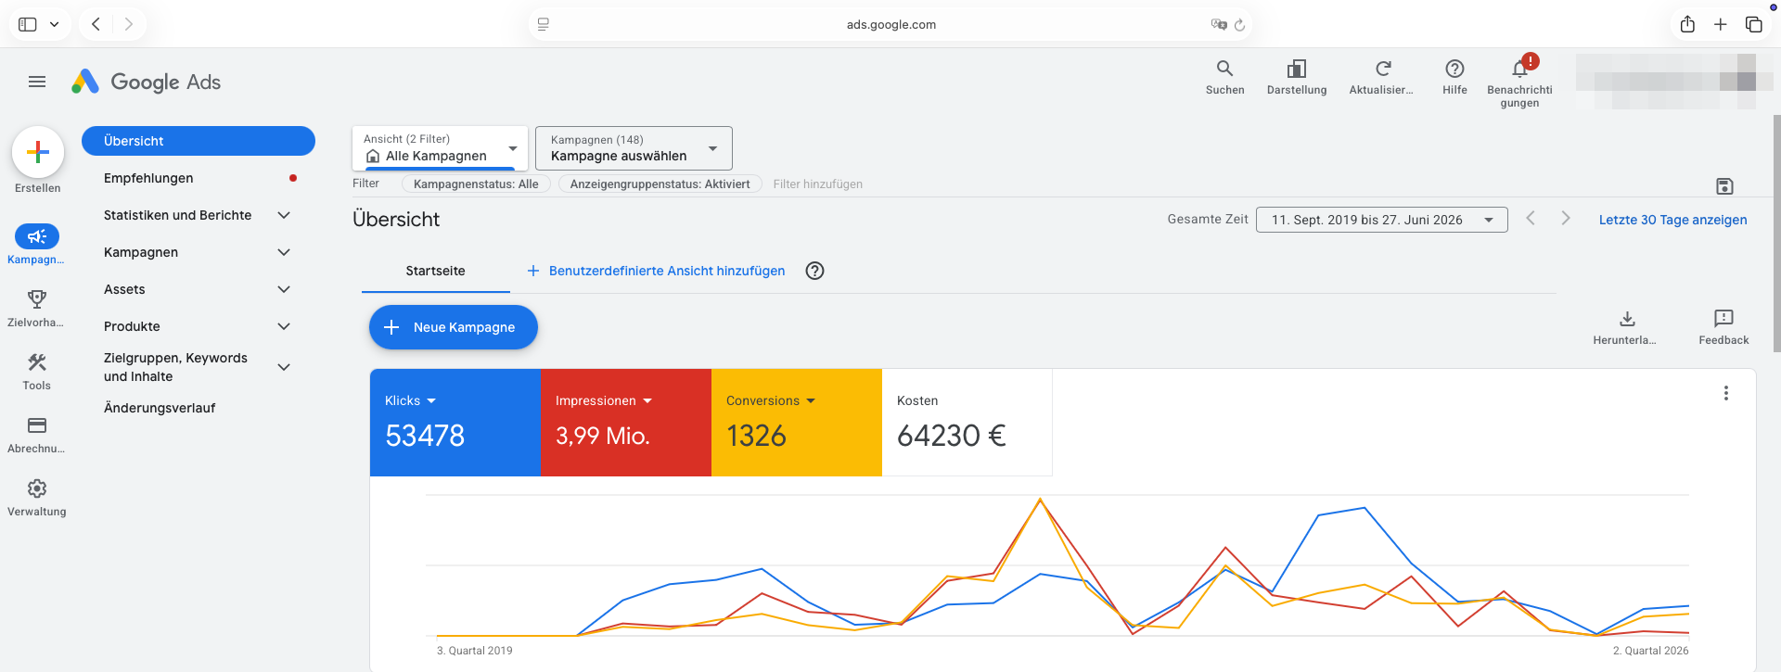The width and height of the screenshot is (1781, 672).
Task: Go to the previous date range arrow
Action: [1531, 219]
